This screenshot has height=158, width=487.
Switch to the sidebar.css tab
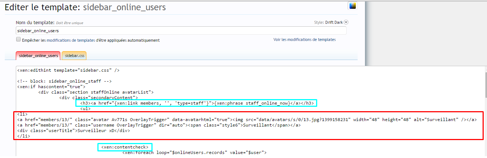pyautogui.click(x=75, y=56)
